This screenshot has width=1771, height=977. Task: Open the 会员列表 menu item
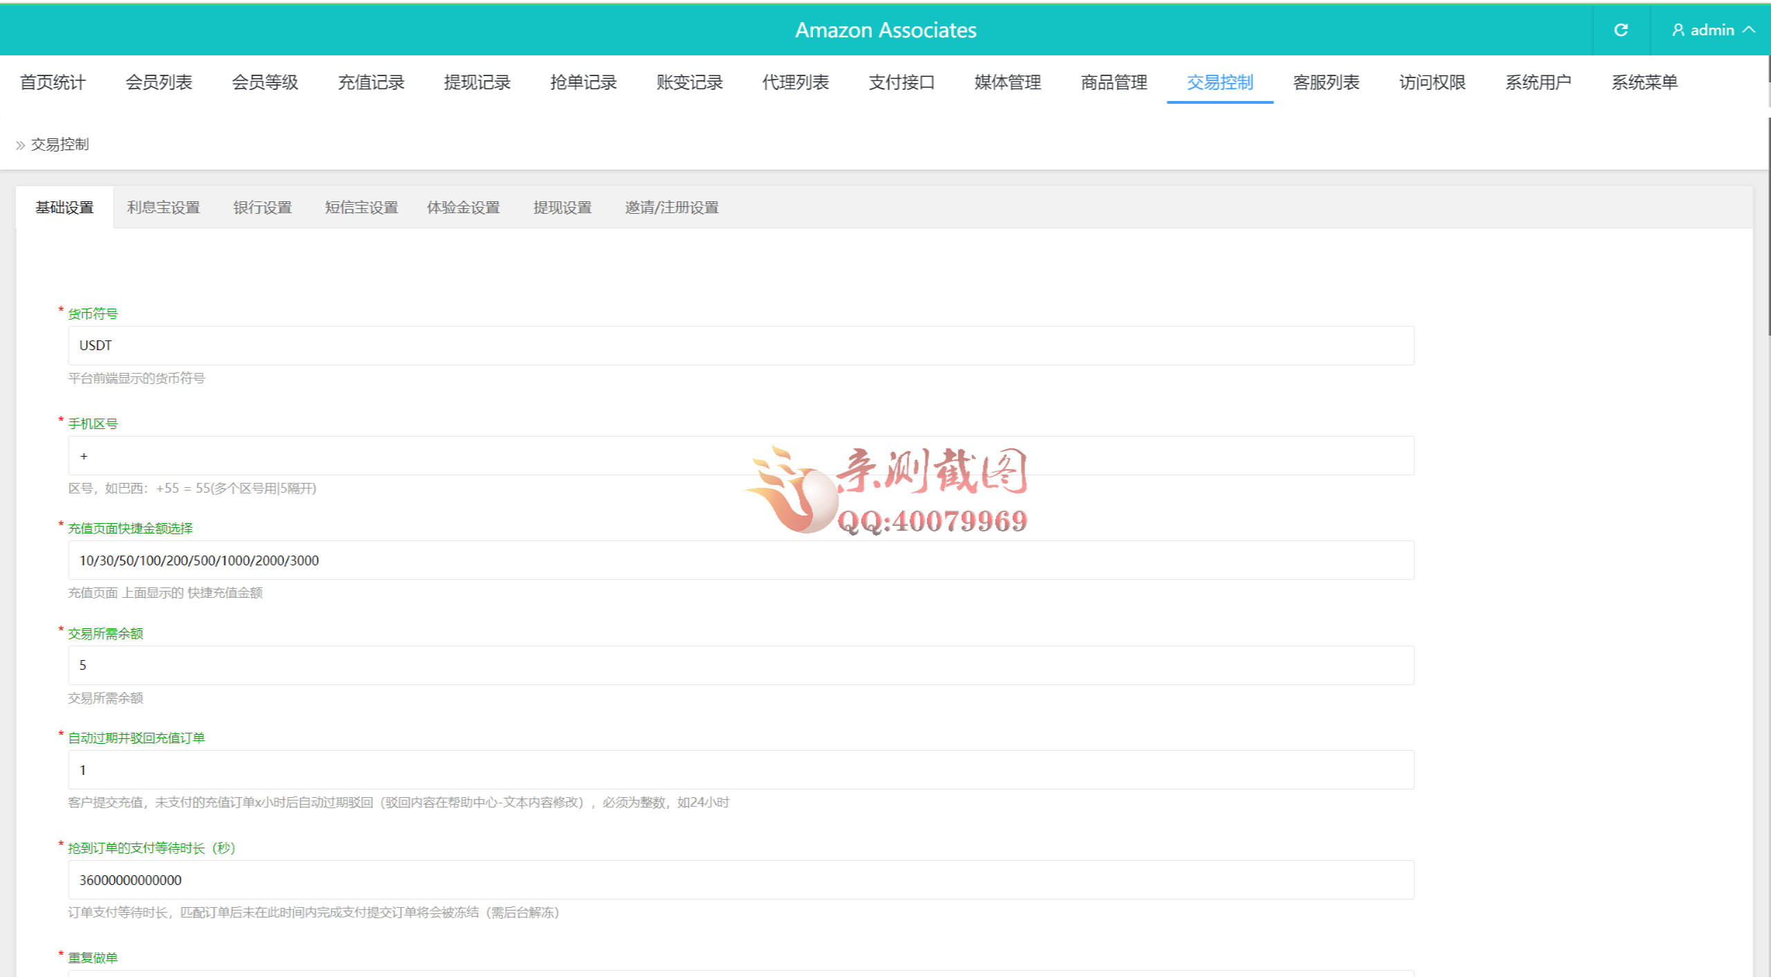(x=158, y=82)
